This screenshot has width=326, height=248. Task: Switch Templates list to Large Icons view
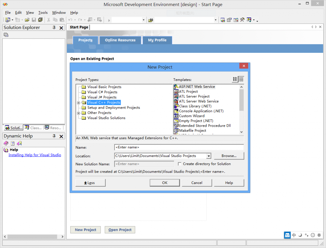tap(235, 79)
